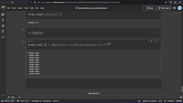Click the Python 3.8.12 kernel indicator
Image resolution: width=183 pixels, height=103 pixels.
point(23,101)
